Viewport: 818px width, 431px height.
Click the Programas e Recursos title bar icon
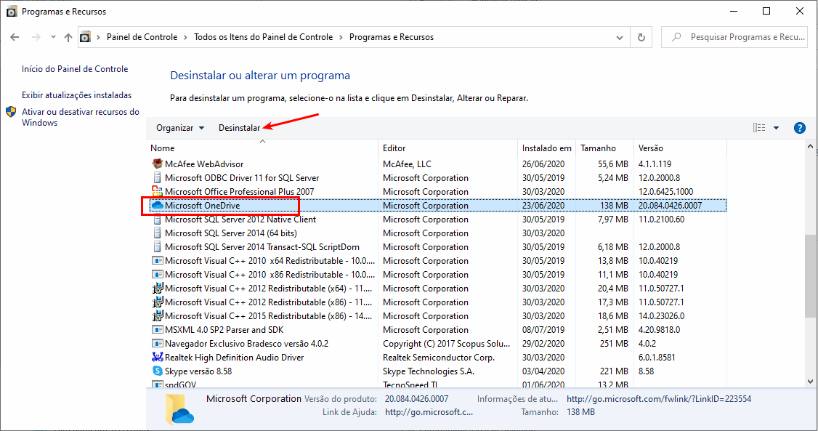pos(12,12)
